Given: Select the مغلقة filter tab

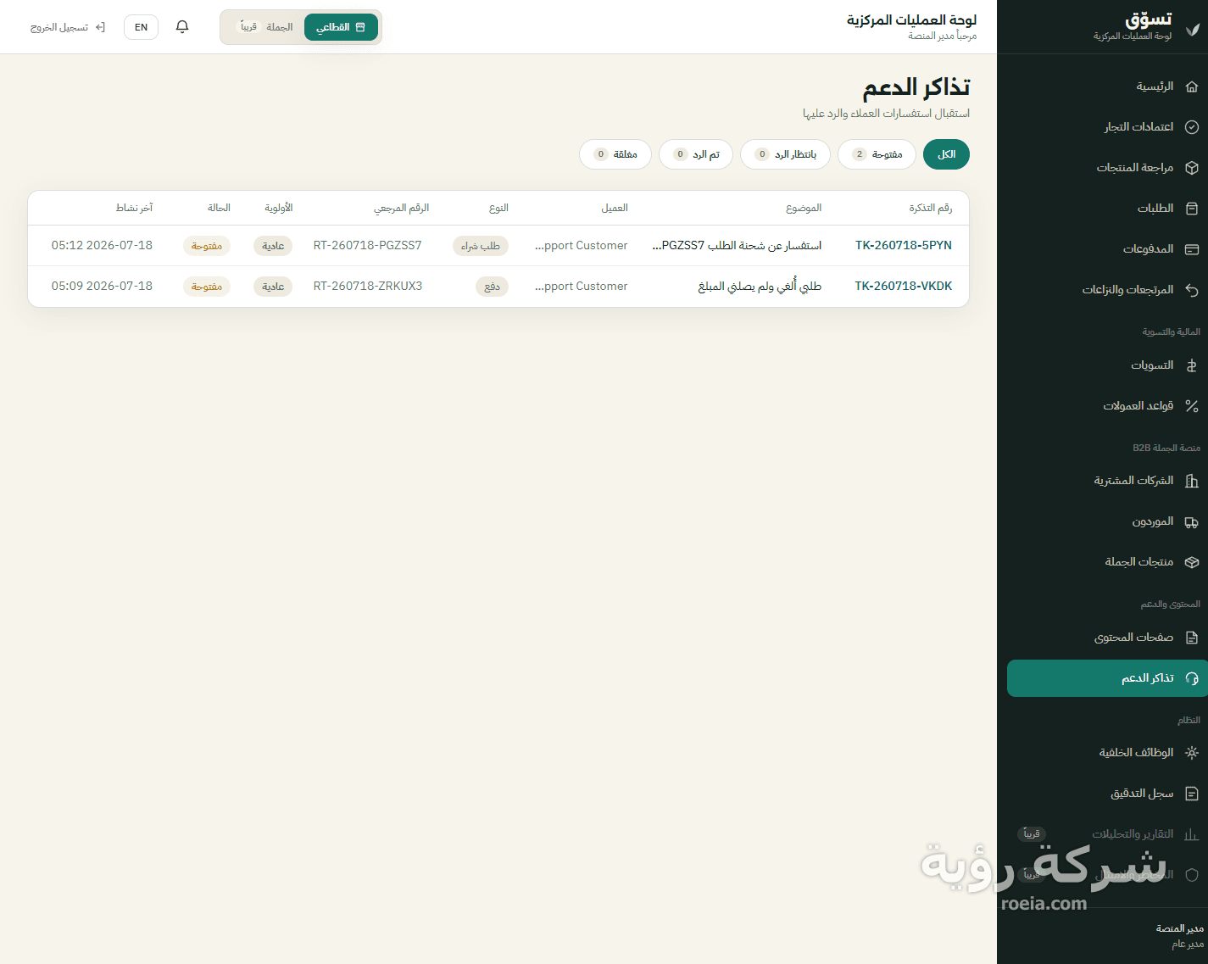Looking at the screenshot, I should [x=615, y=154].
